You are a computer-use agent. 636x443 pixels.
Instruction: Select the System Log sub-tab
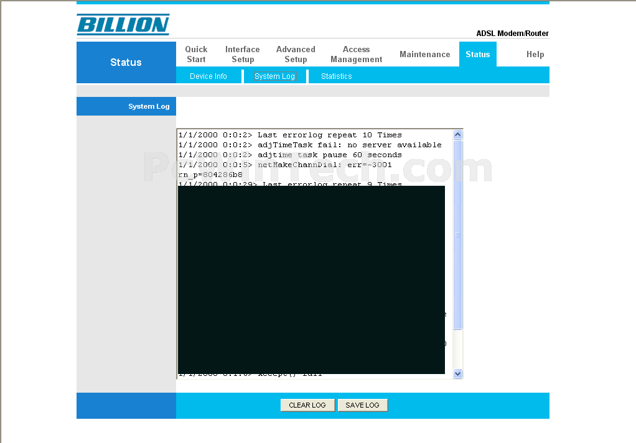click(x=274, y=76)
